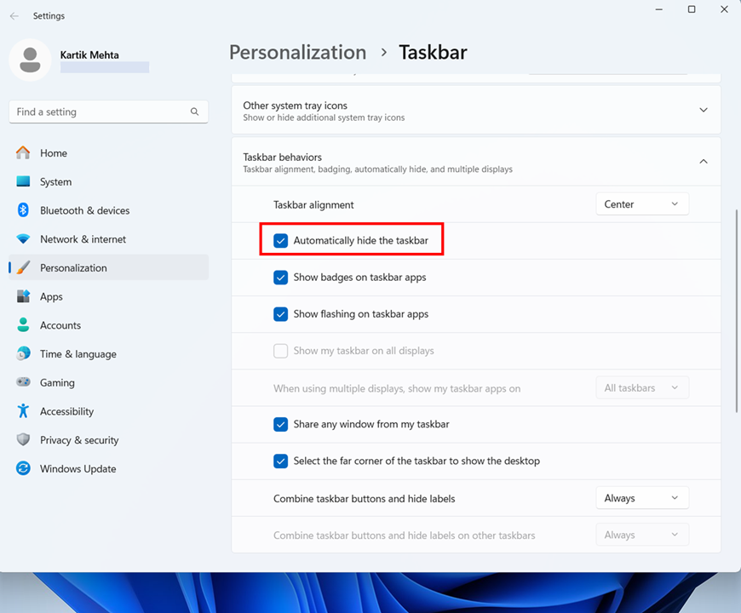Open Combine taskbar buttons Always dropdown
741x613 pixels.
pos(642,498)
